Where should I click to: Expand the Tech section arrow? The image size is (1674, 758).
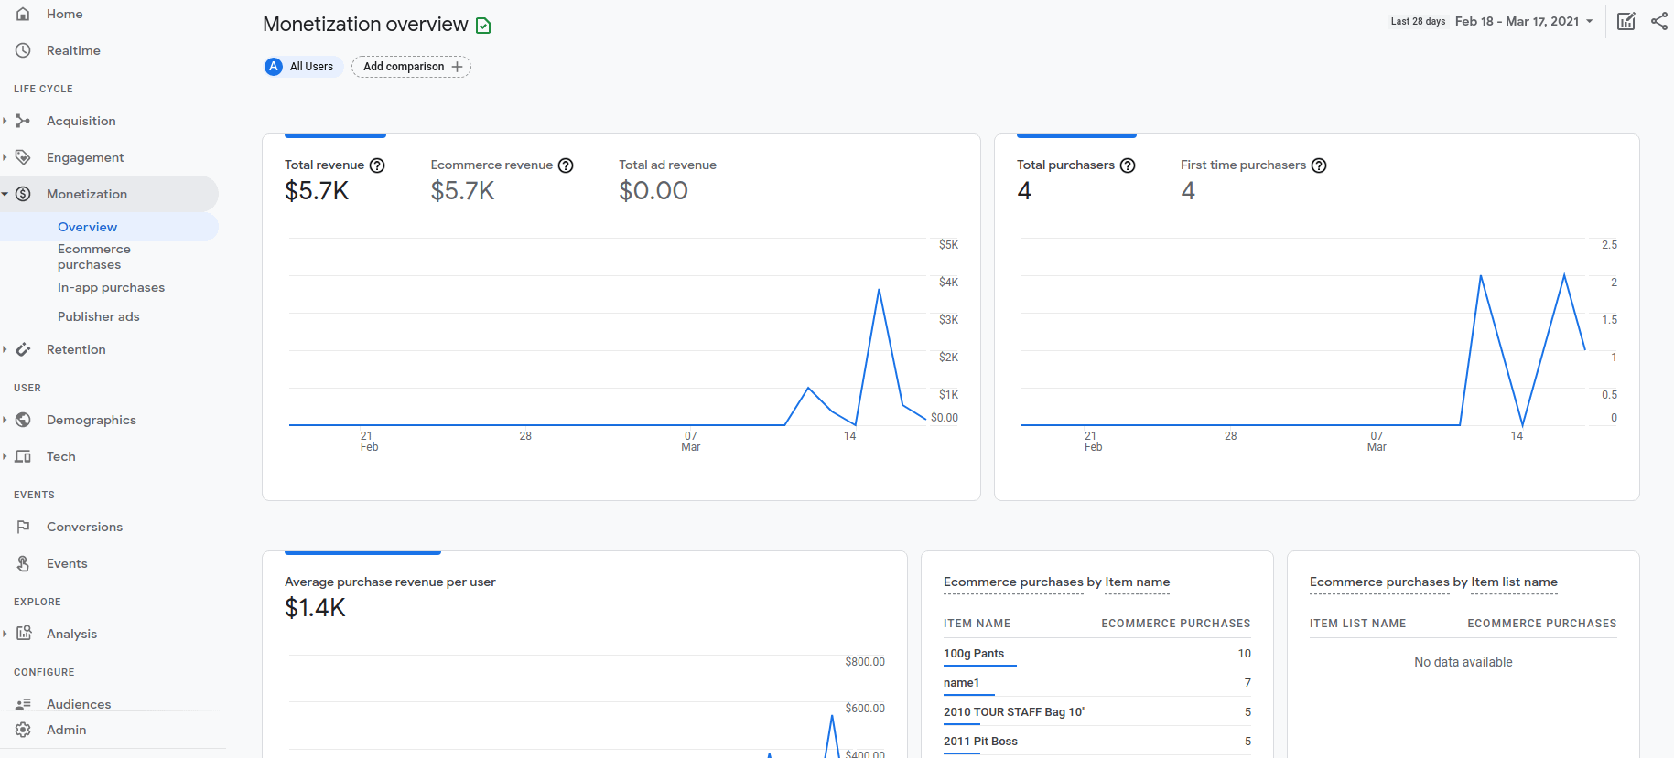(x=5, y=456)
